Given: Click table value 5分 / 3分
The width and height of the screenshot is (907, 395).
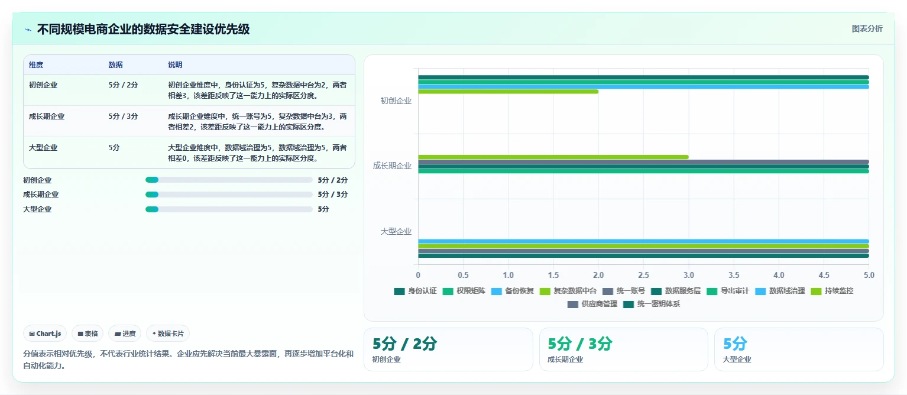Looking at the screenshot, I should (x=124, y=116).
